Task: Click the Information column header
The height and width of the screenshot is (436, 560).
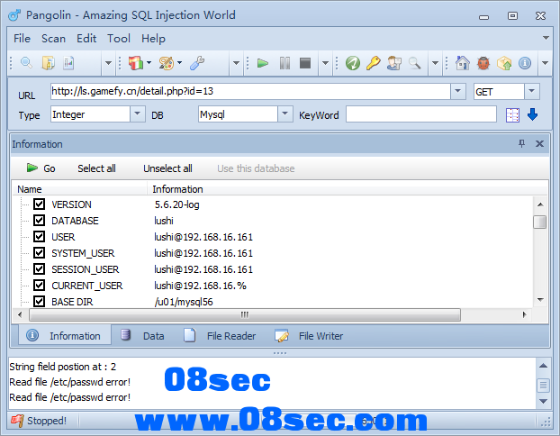Action: pos(348,189)
